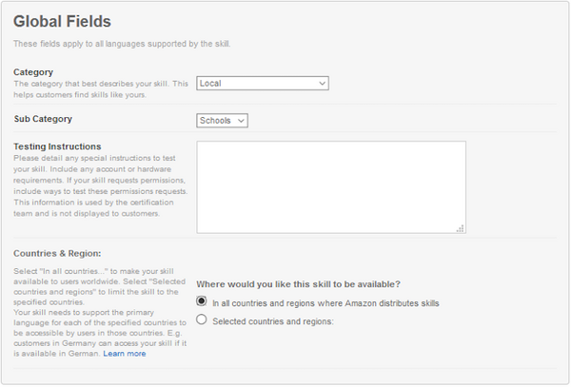Click the resize grip of the Testing Instructions box
The image size is (571, 387).
pyautogui.click(x=461, y=228)
